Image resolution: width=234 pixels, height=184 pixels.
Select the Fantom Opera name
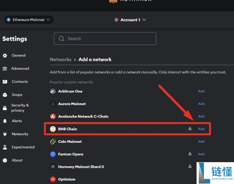tap(71, 154)
